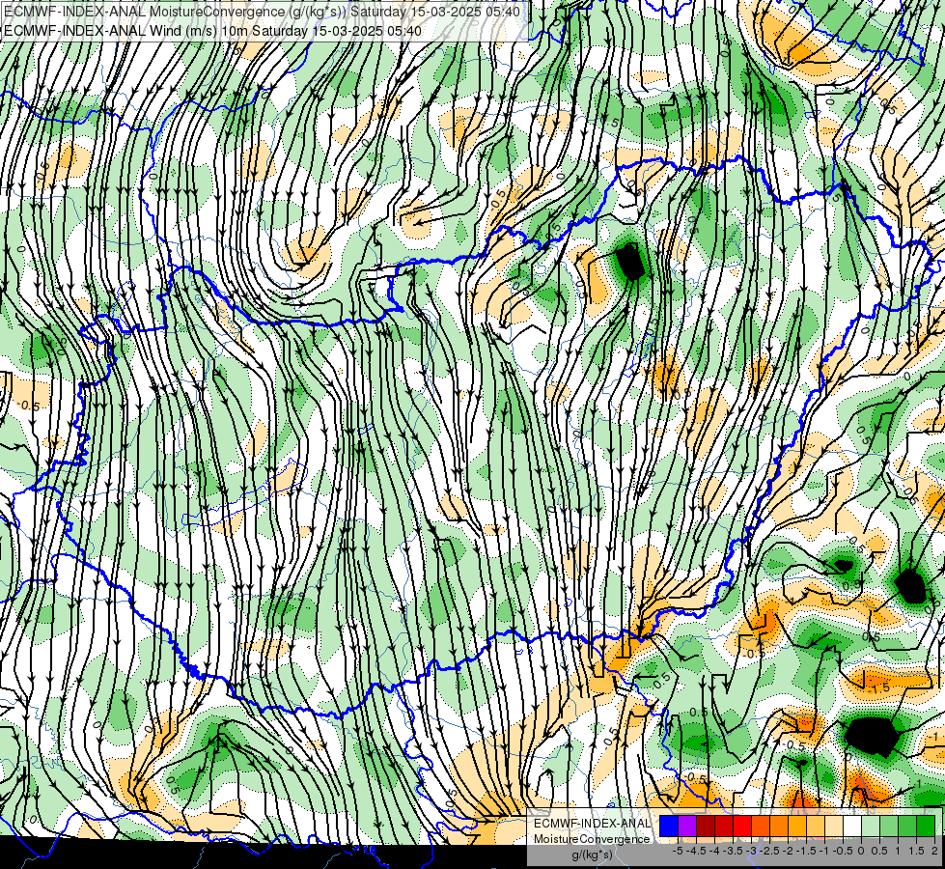
Task: Pick the orange swatch between -2.5 and -2
Action: coord(779,826)
